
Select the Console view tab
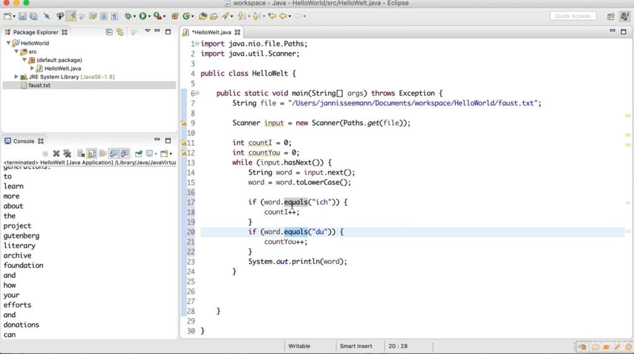[24, 141]
